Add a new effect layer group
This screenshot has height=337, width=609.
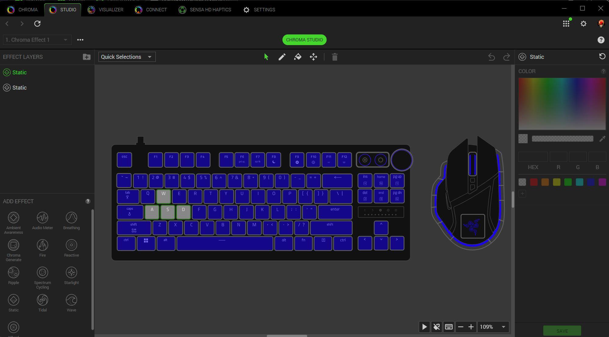point(87,57)
